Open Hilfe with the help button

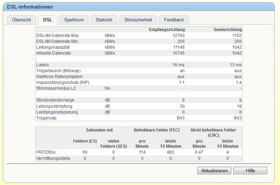(x=250, y=171)
